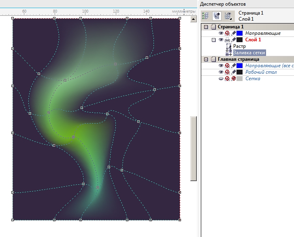Toggle print icon of Рабочий стол layer
This screenshot has height=237, width=294.
pos(227,72)
